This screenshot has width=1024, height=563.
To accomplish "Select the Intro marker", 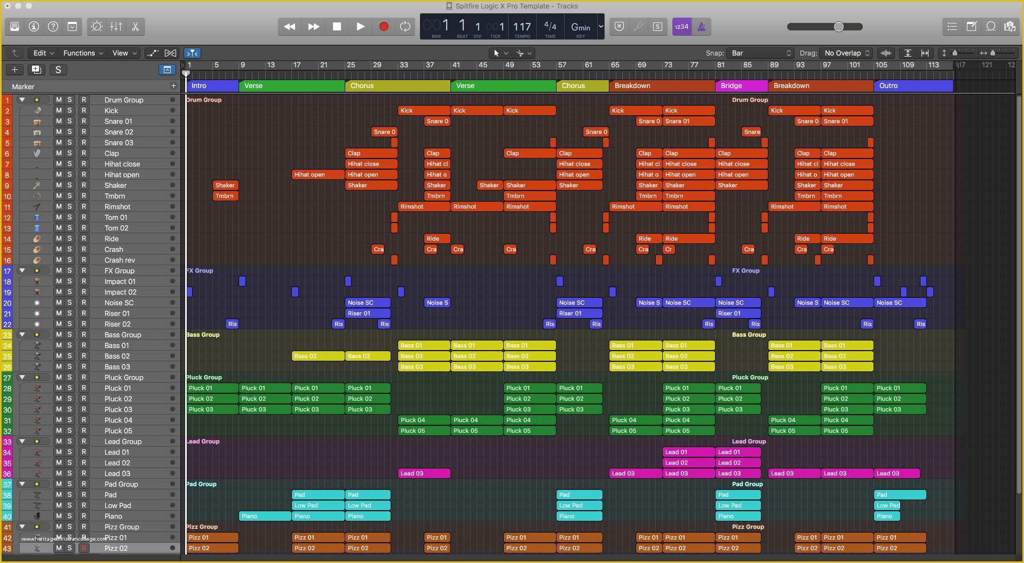I will pyautogui.click(x=212, y=85).
